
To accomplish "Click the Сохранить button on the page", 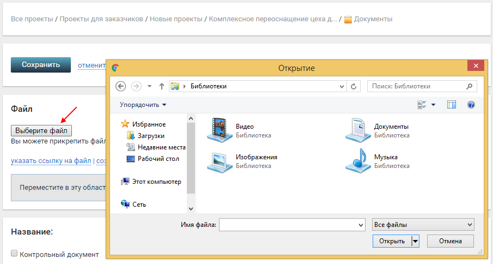I will tap(41, 65).
